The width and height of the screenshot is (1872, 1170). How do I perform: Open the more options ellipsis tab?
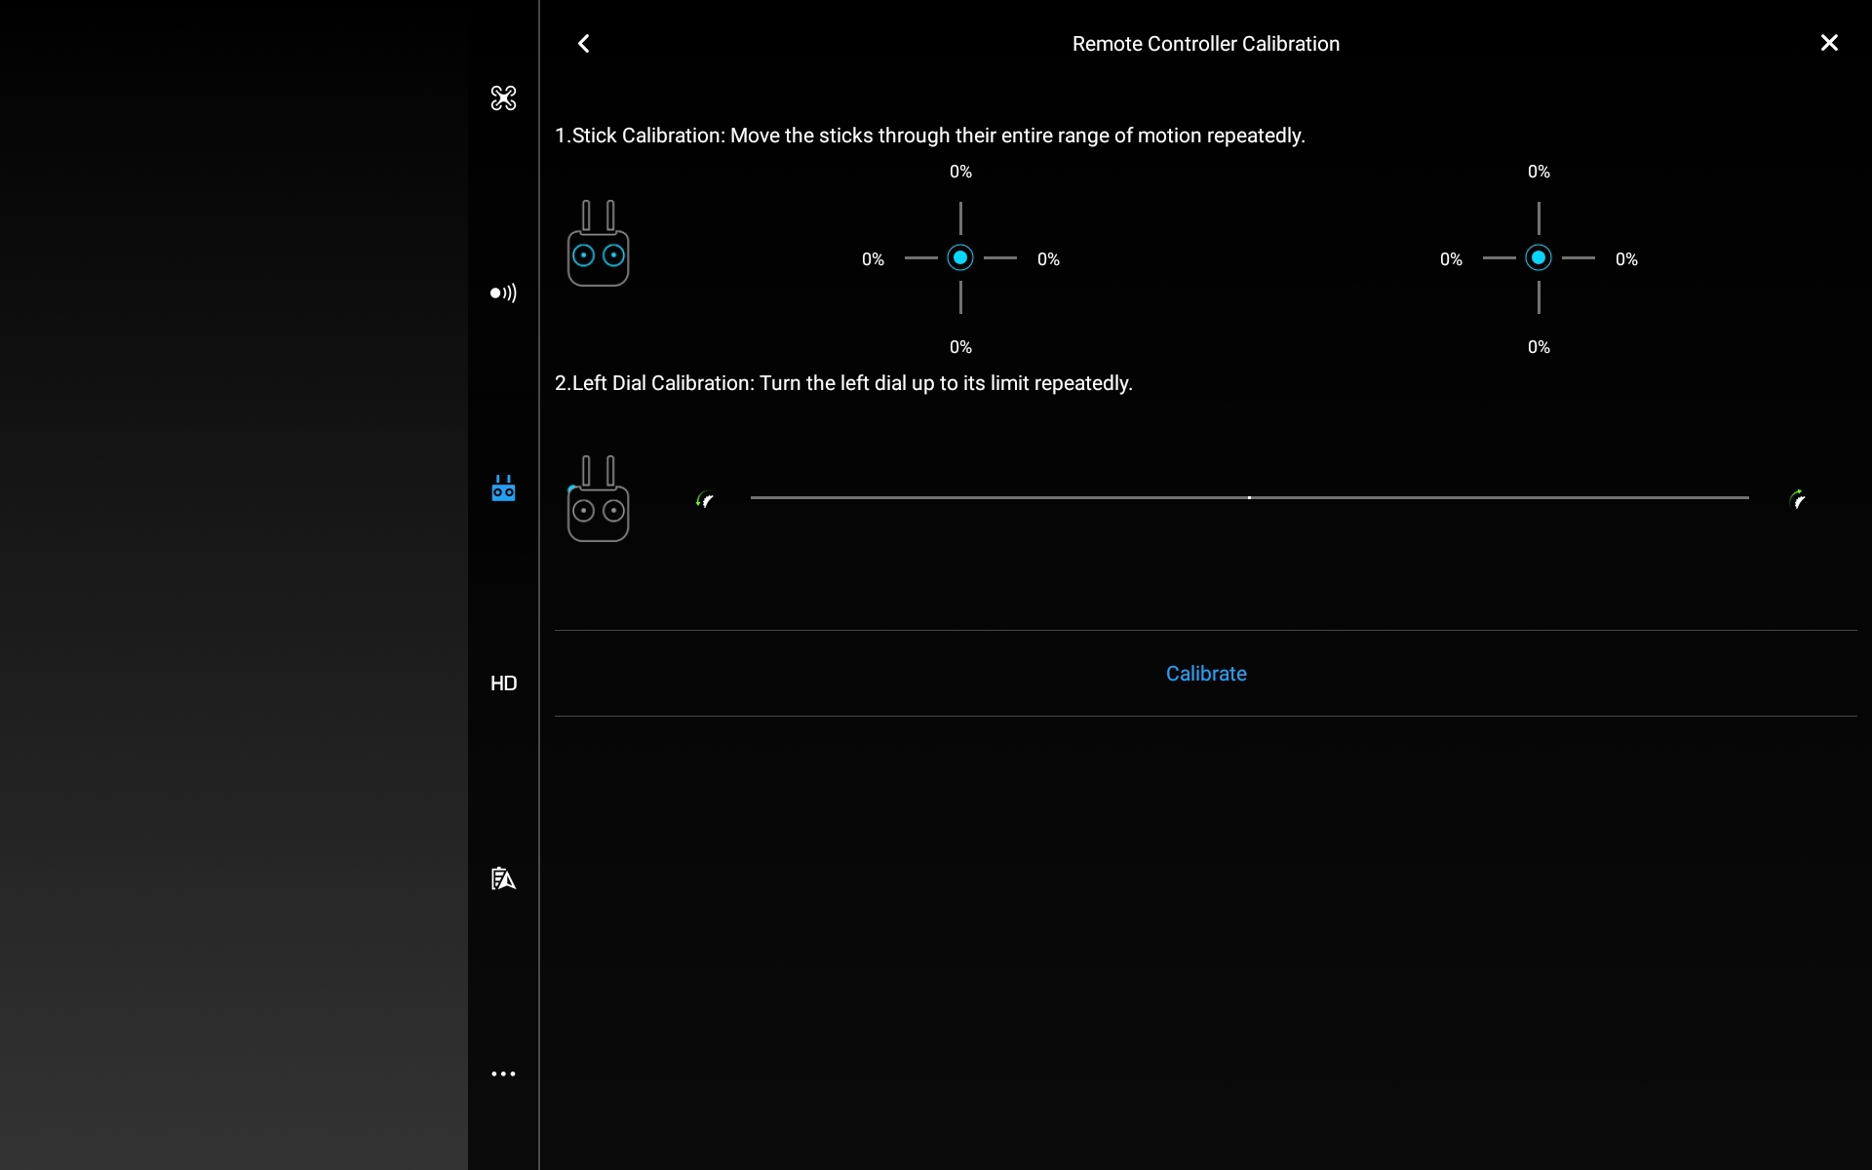[x=503, y=1073]
